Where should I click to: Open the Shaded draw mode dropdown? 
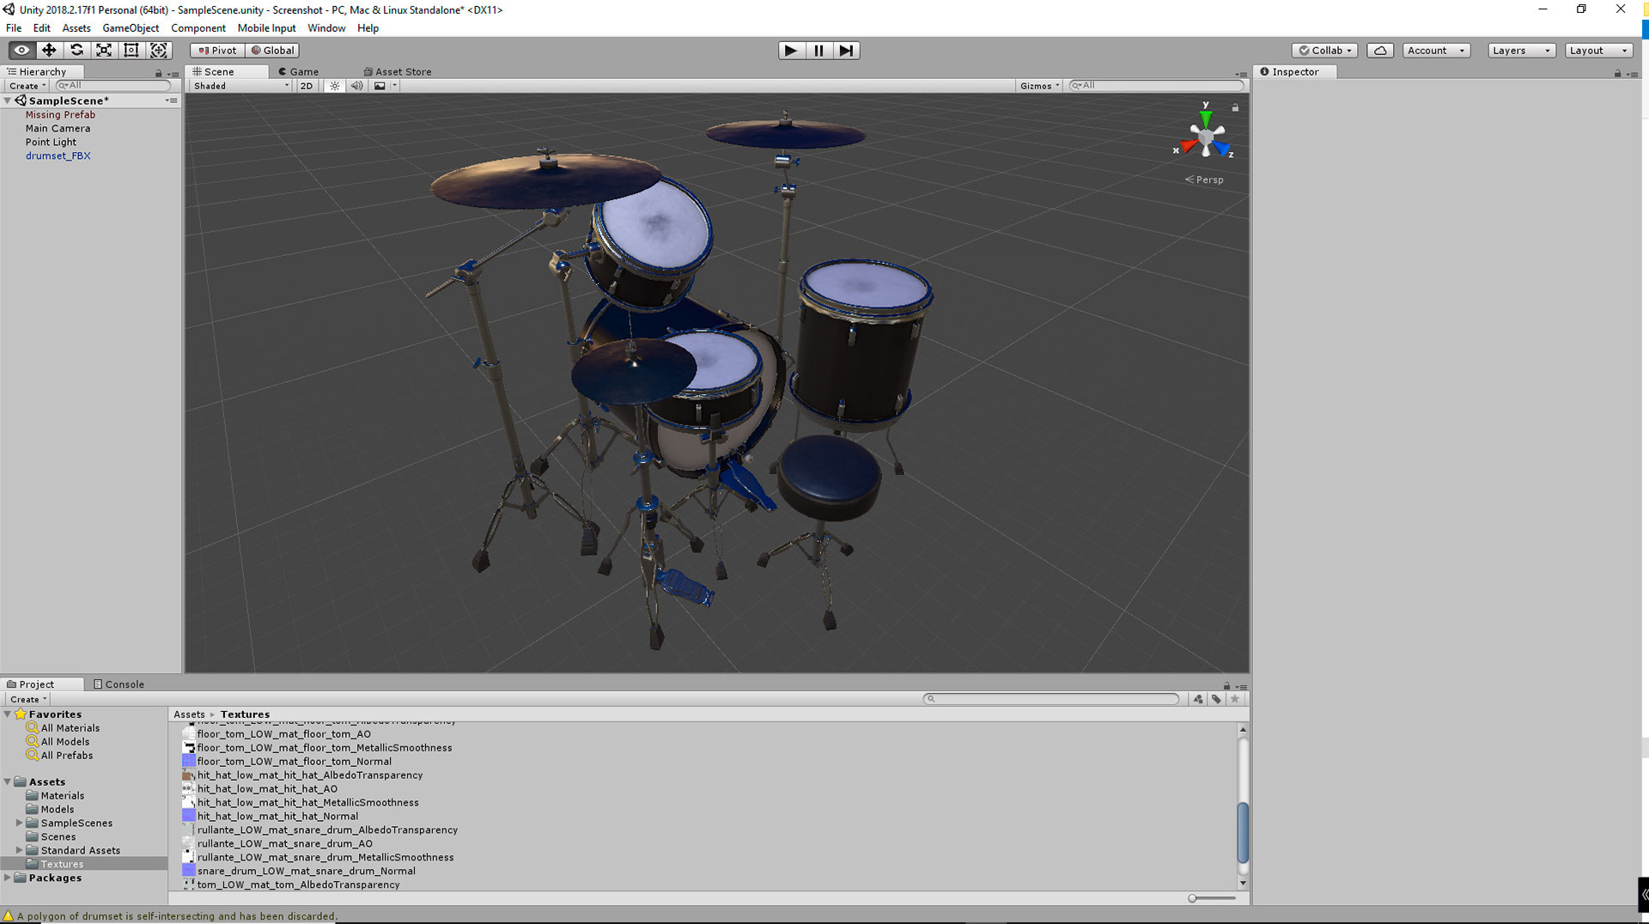click(x=240, y=86)
